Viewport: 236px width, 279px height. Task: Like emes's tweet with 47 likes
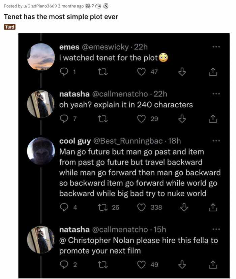142,72
